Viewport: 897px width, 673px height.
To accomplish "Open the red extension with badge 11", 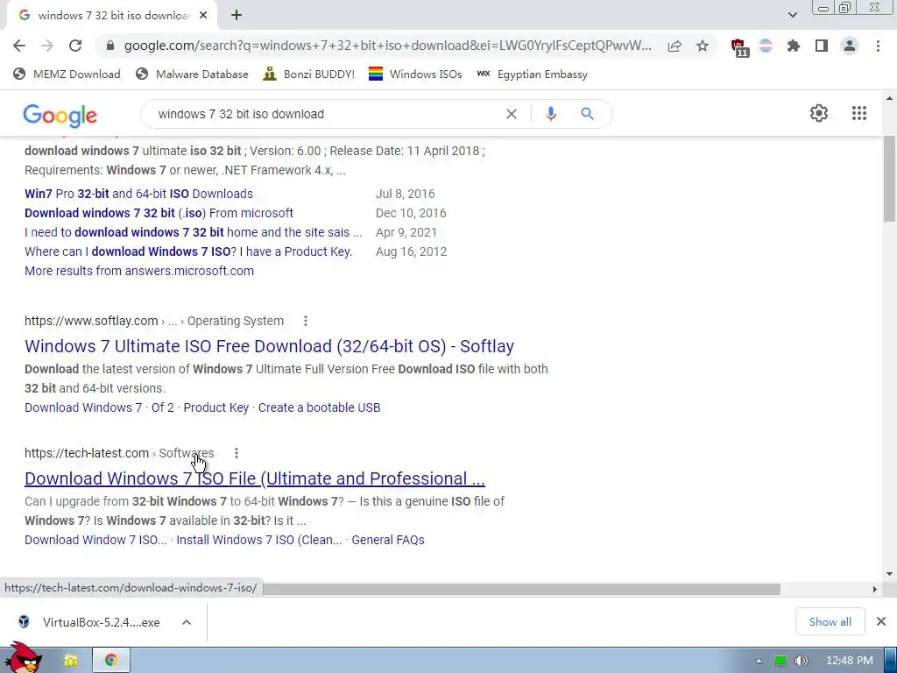I will click(x=739, y=47).
